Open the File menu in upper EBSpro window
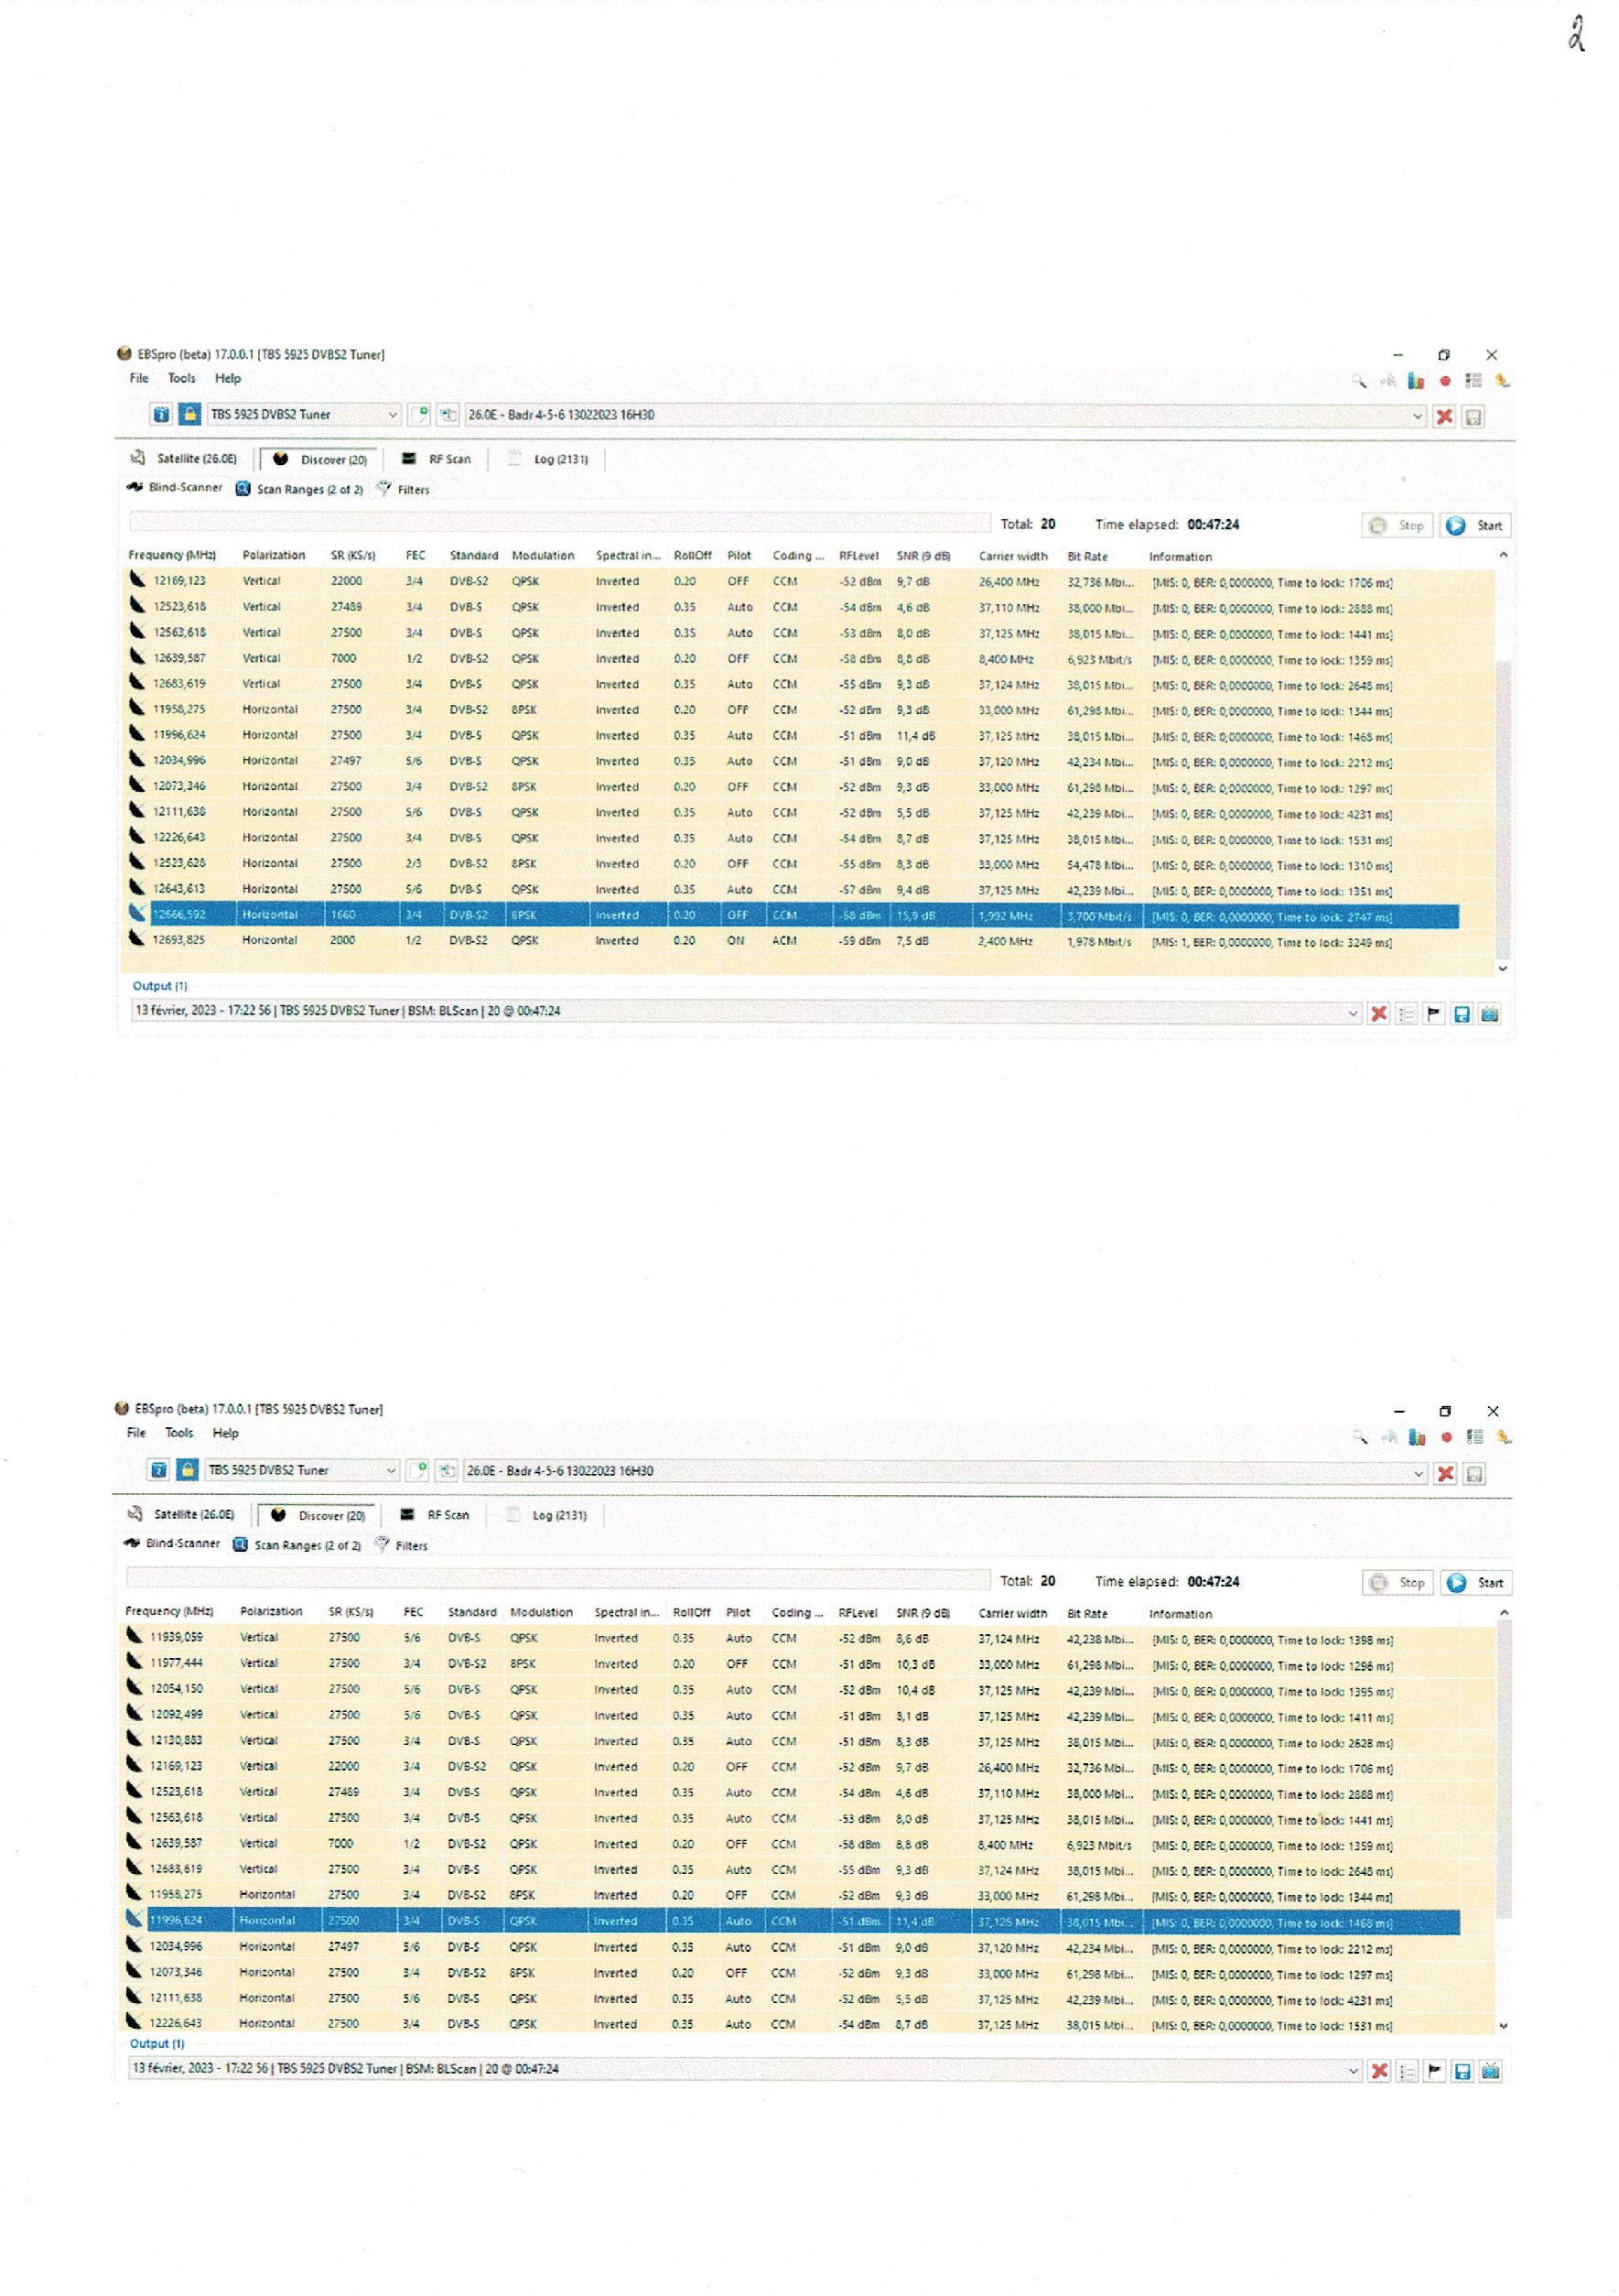Screen dimensions: 1619x2296 coord(139,378)
